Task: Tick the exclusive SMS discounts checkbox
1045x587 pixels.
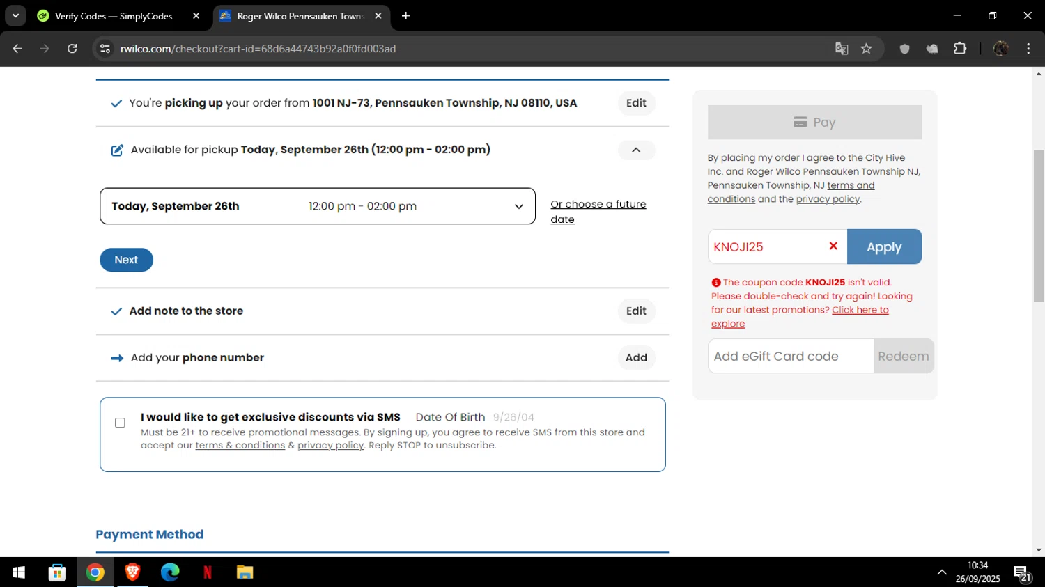Action: tap(120, 423)
